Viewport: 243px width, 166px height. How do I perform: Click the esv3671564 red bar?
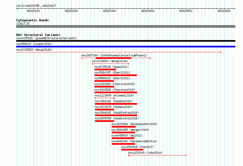pyautogui.click(x=124, y=127)
